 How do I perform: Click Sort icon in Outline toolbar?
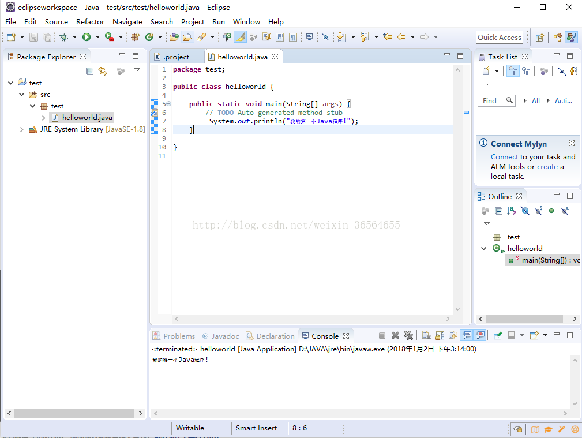(512, 211)
